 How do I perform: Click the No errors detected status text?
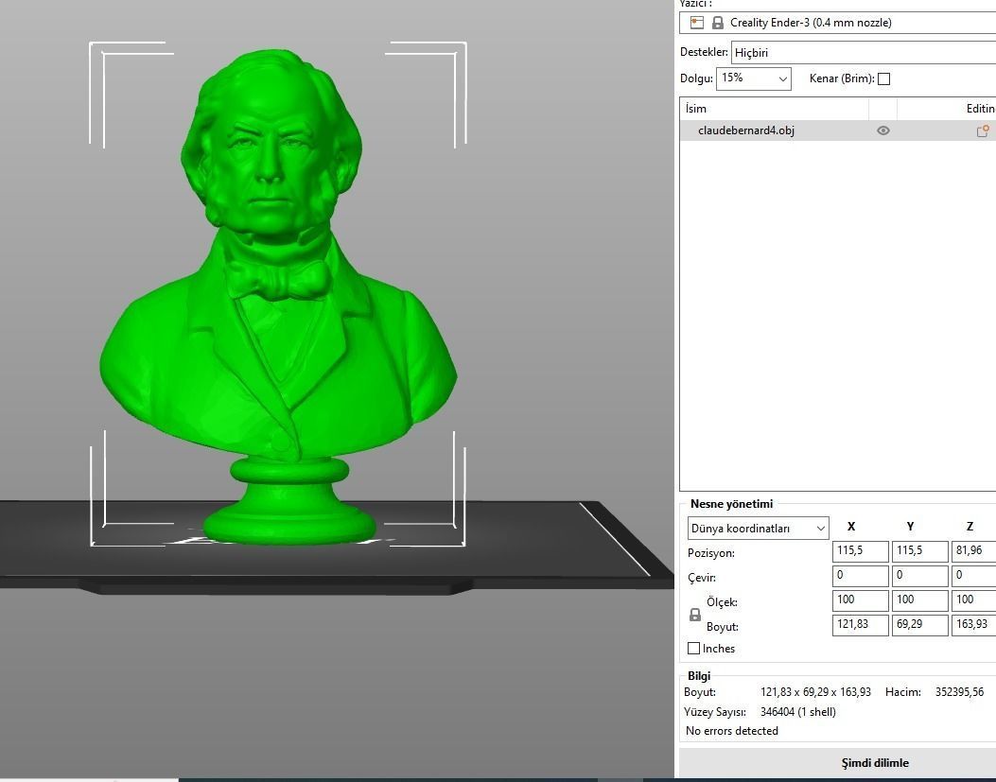point(732,731)
